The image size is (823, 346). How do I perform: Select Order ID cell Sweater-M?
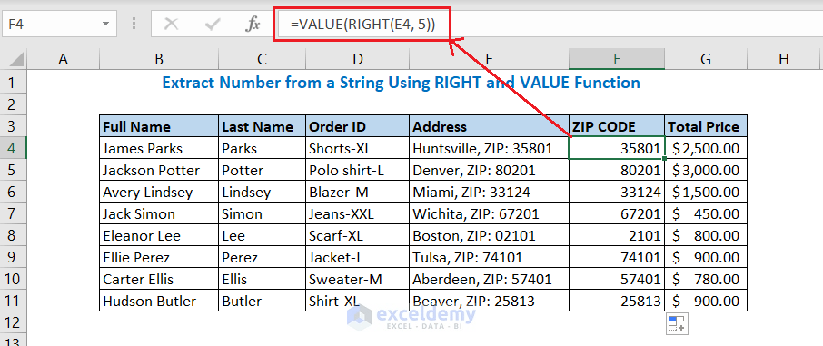(x=357, y=279)
